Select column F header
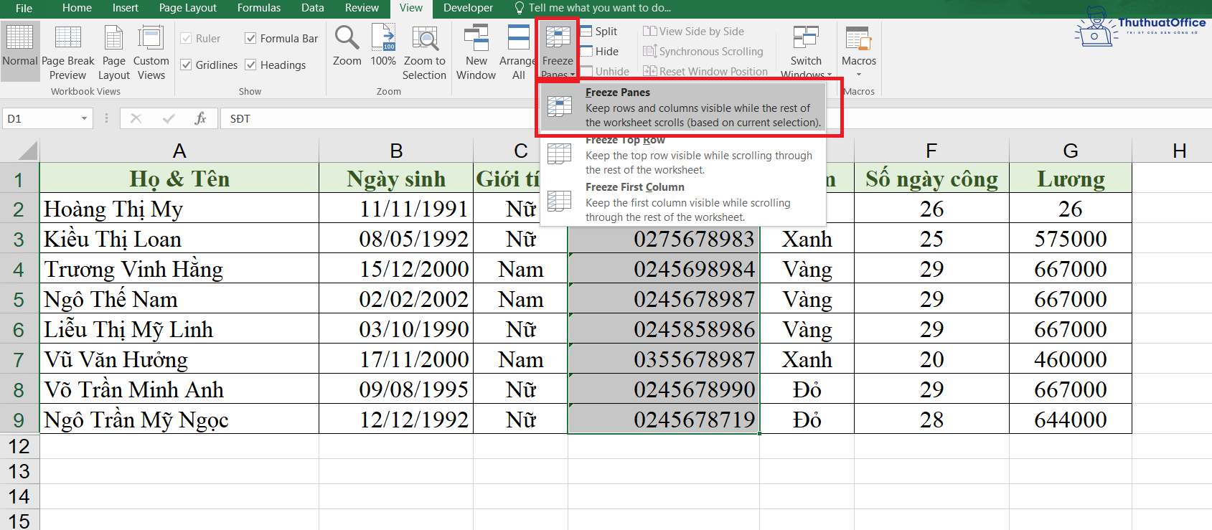The width and height of the screenshot is (1212, 530). coord(931,151)
